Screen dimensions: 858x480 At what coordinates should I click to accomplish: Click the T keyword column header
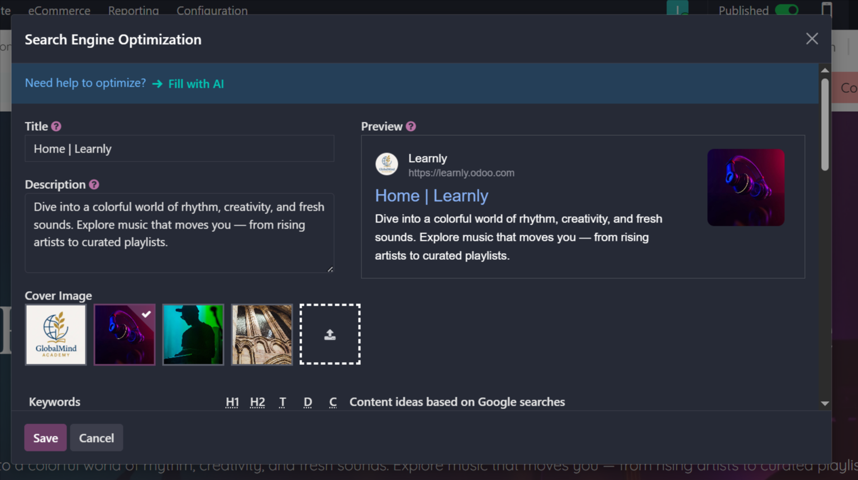(x=283, y=402)
